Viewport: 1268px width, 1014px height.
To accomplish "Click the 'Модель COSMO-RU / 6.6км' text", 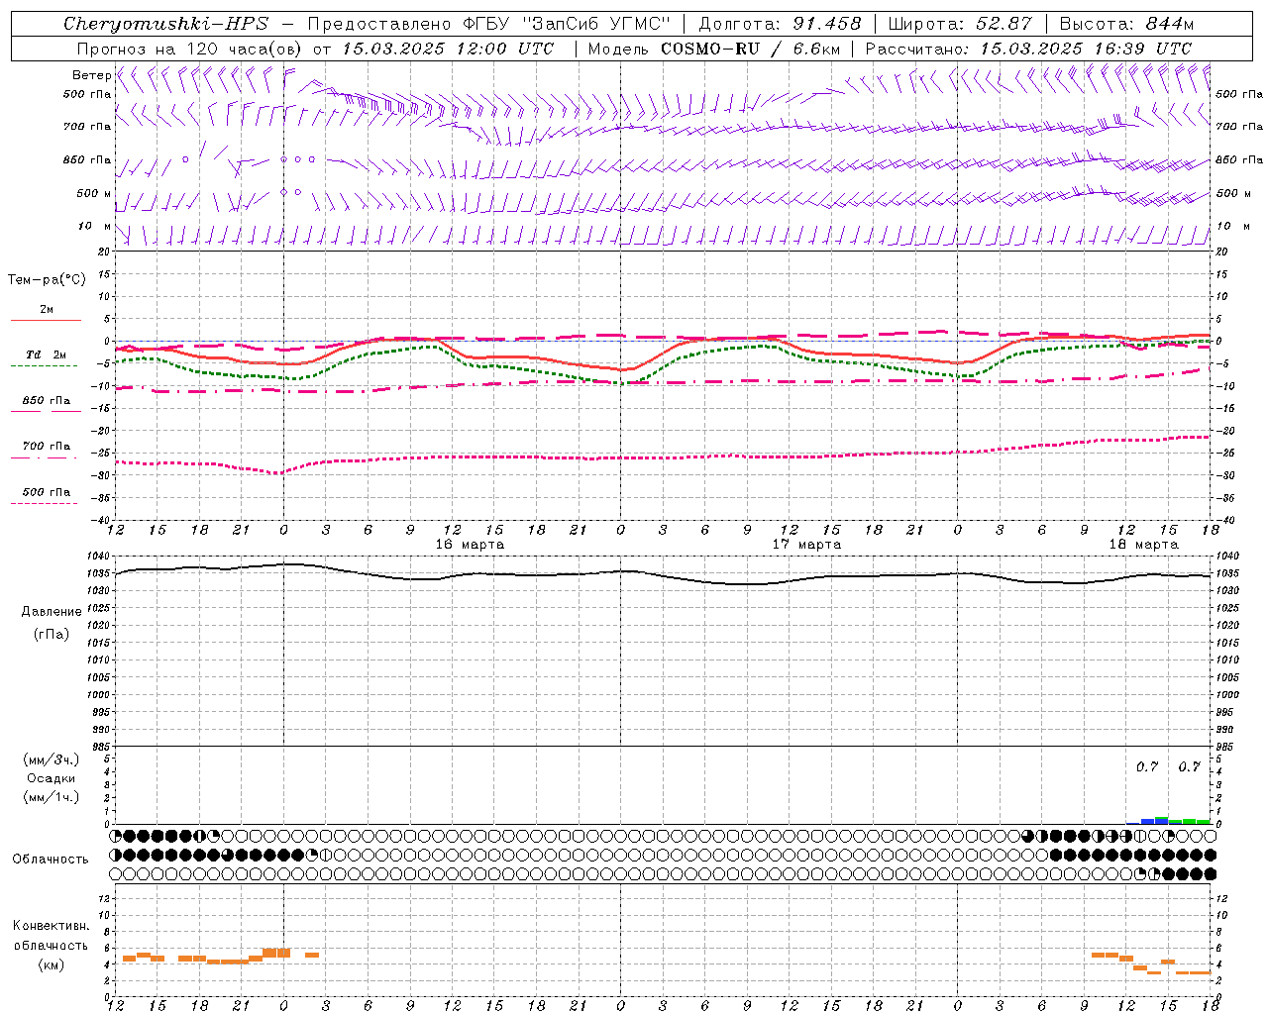I will coord(714,49).
